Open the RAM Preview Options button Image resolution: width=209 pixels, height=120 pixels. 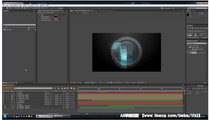[196, 31]
